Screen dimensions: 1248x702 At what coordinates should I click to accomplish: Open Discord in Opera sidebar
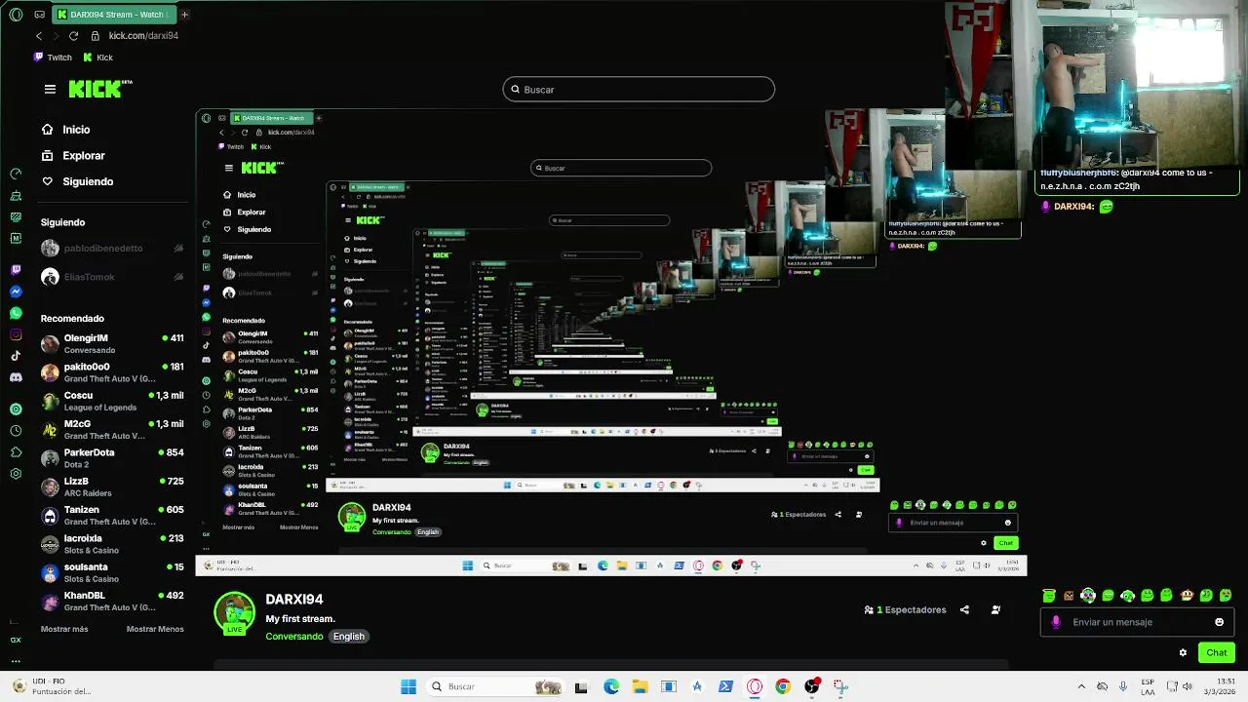(16, 377)
